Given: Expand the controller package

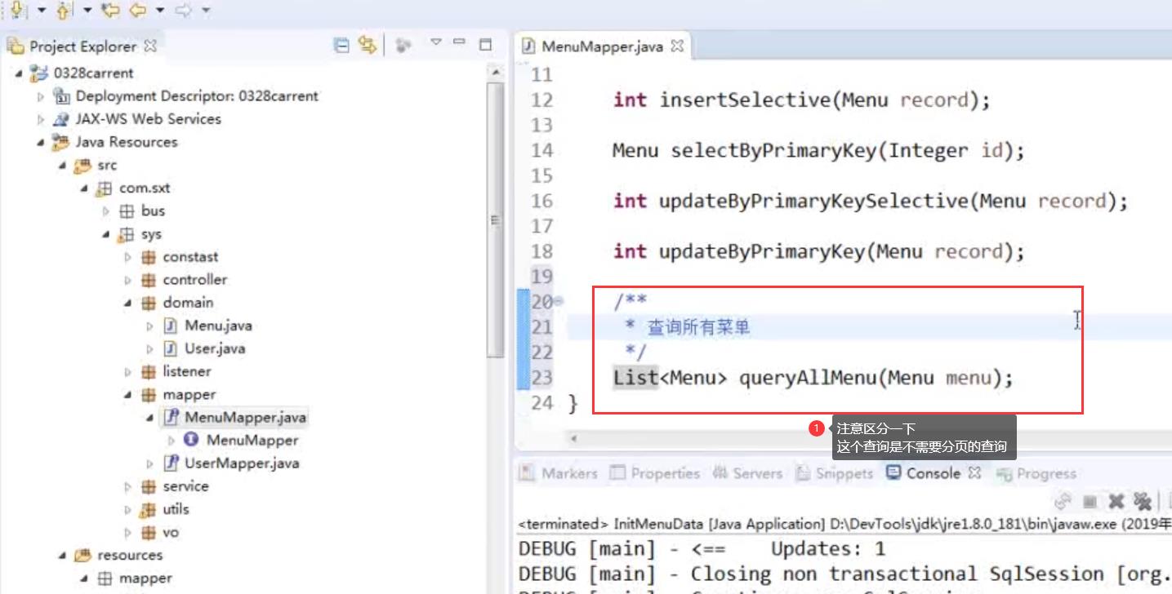Looking at the screenshot, I should [x=128, y=280].
